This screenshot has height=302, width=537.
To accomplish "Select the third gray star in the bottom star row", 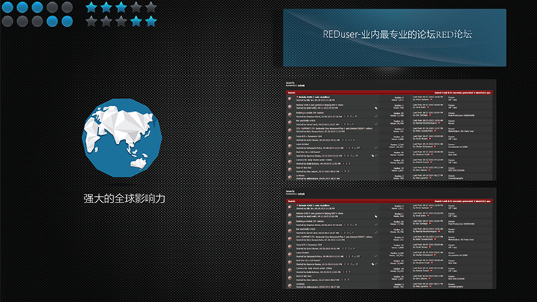I will pyautogui.click(x=121, y=21).
